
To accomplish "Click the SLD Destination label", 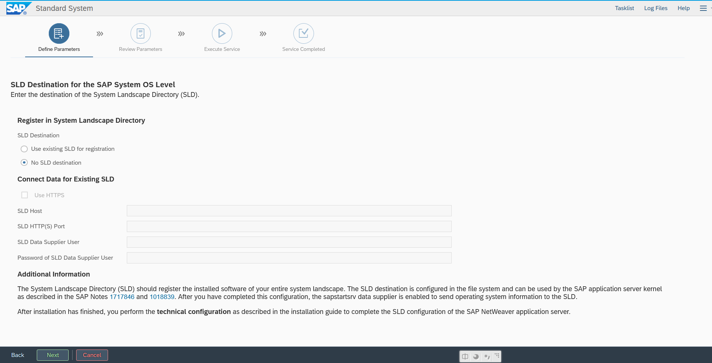I will (x=38, y=135).
